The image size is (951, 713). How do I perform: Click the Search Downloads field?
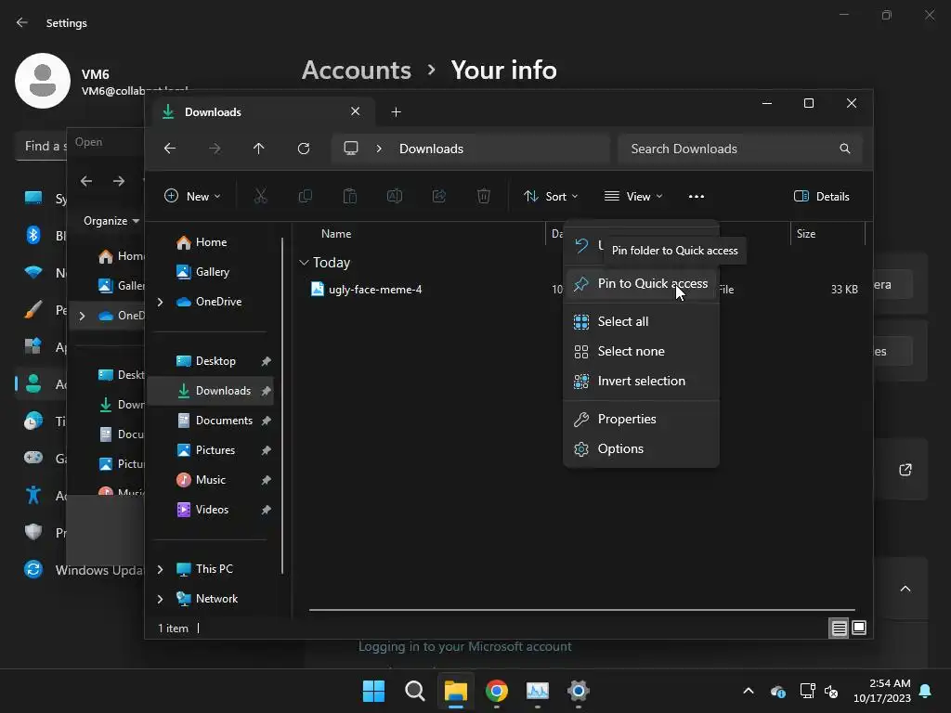click(740, 149)
